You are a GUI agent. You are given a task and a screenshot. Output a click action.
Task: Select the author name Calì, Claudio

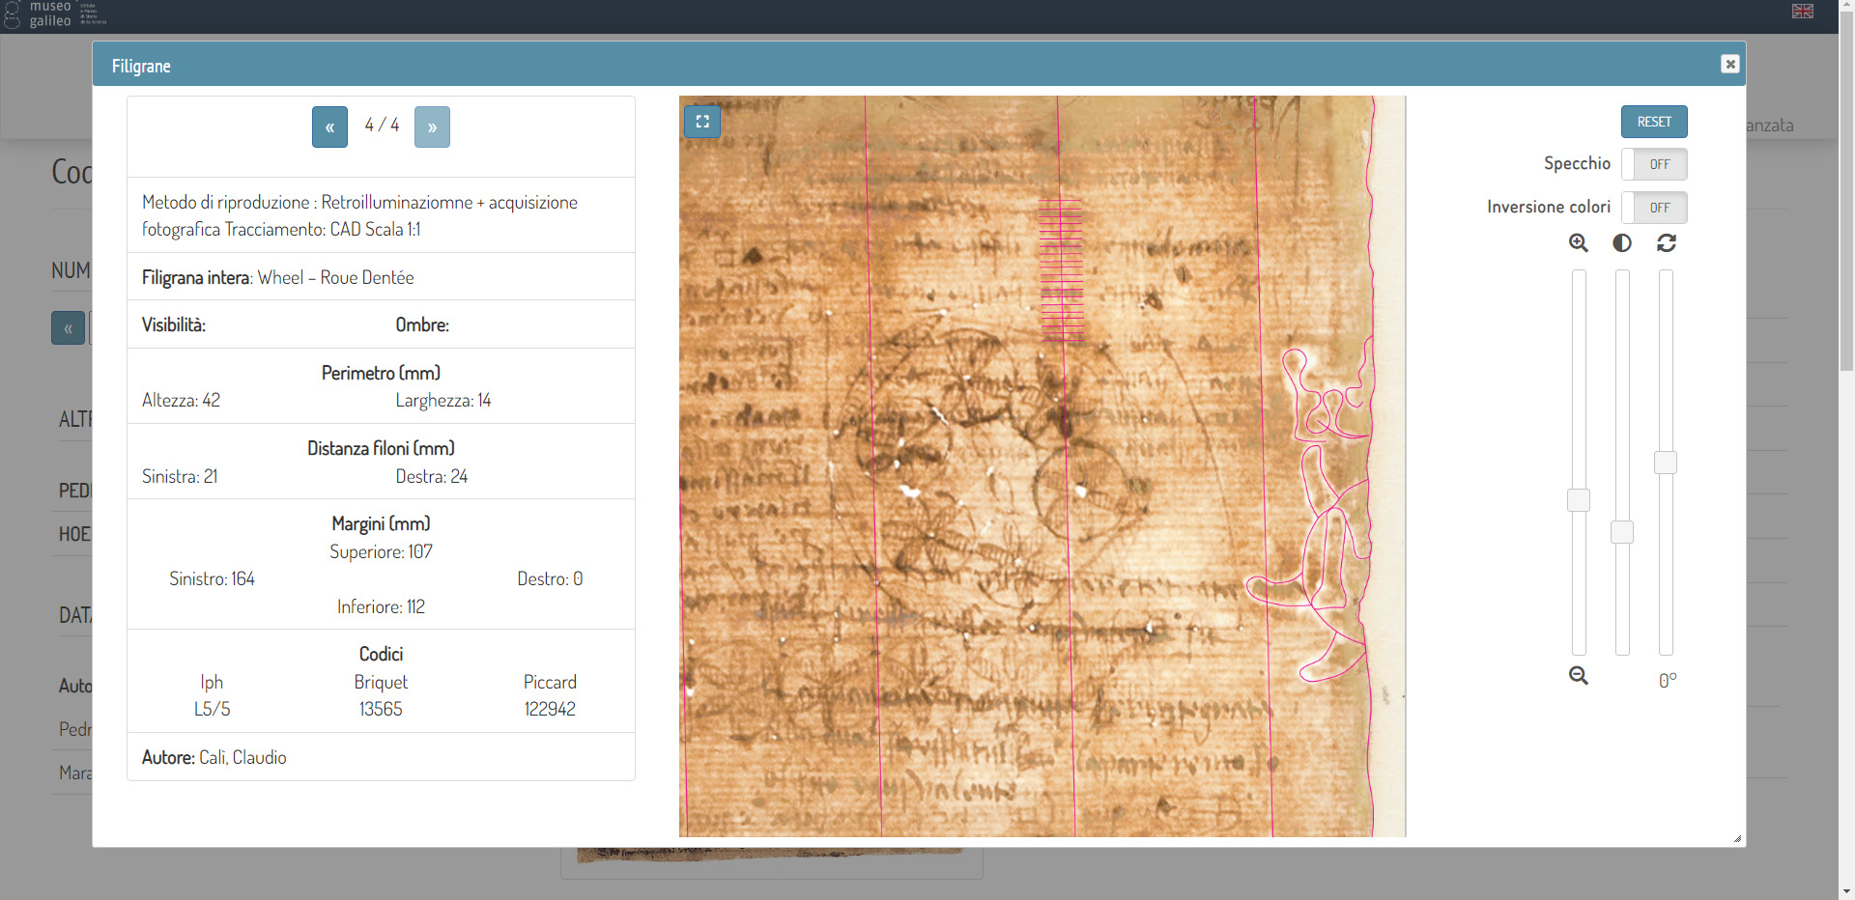(243, 757)
